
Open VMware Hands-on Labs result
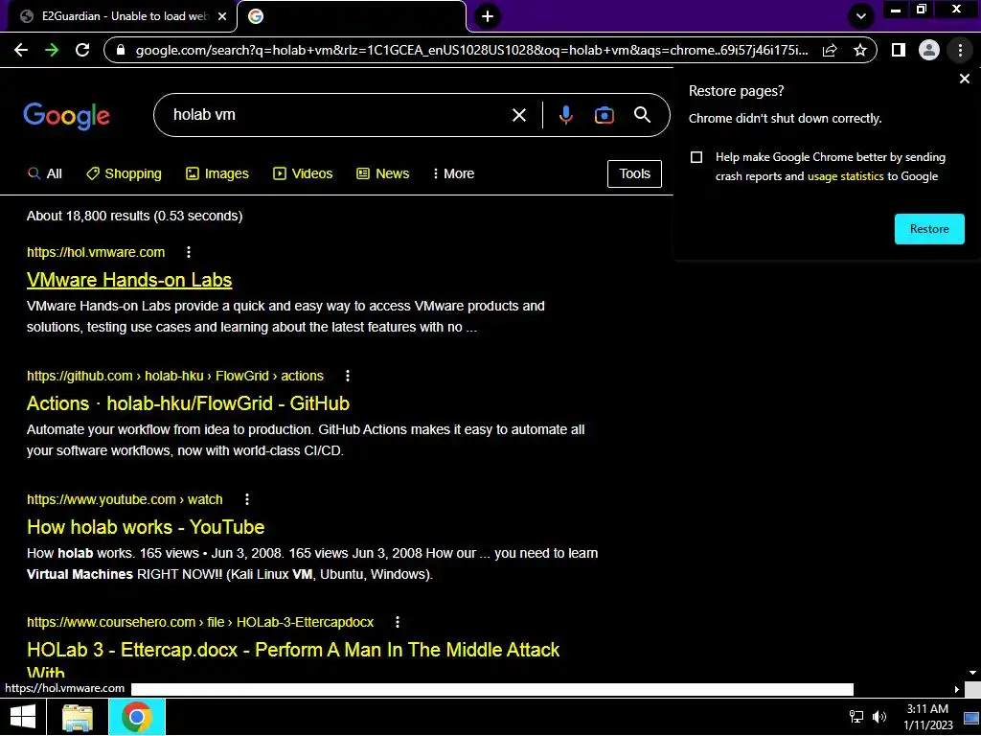[129, 280]
